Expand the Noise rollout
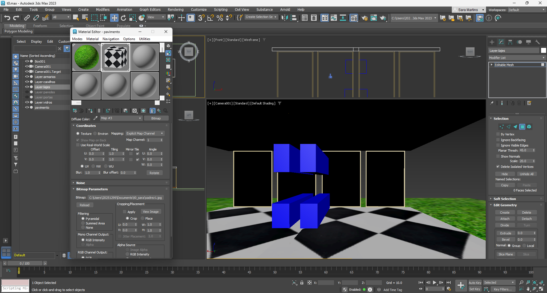Viewport: 547px width, 293px height. (80, 183)
